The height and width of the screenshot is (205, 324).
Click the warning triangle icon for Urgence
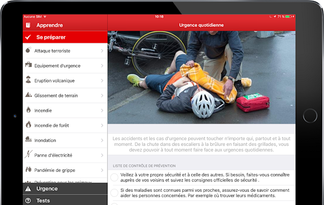pos(28,189)
